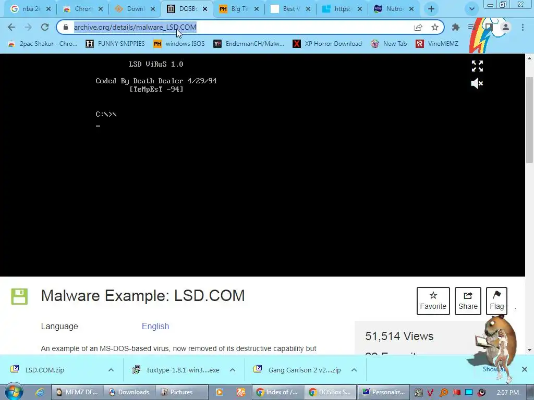
Task: Open the windows ISOS bookmark
Action: [x=179, y=44]
